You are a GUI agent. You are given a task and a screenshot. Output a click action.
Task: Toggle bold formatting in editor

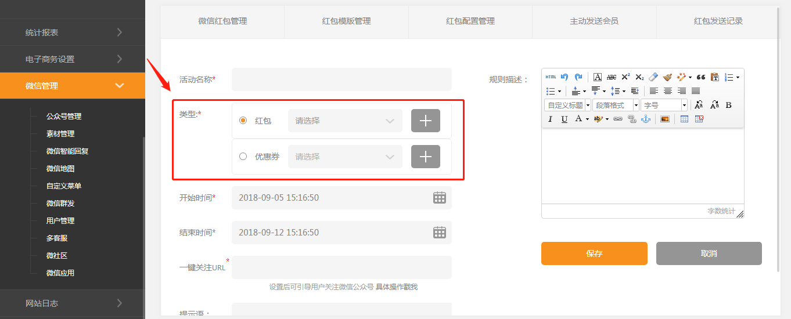[x=729, y=105]
